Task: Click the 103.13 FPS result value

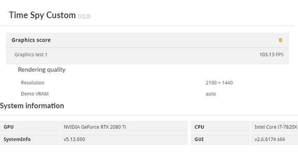Action: point(272,55)
